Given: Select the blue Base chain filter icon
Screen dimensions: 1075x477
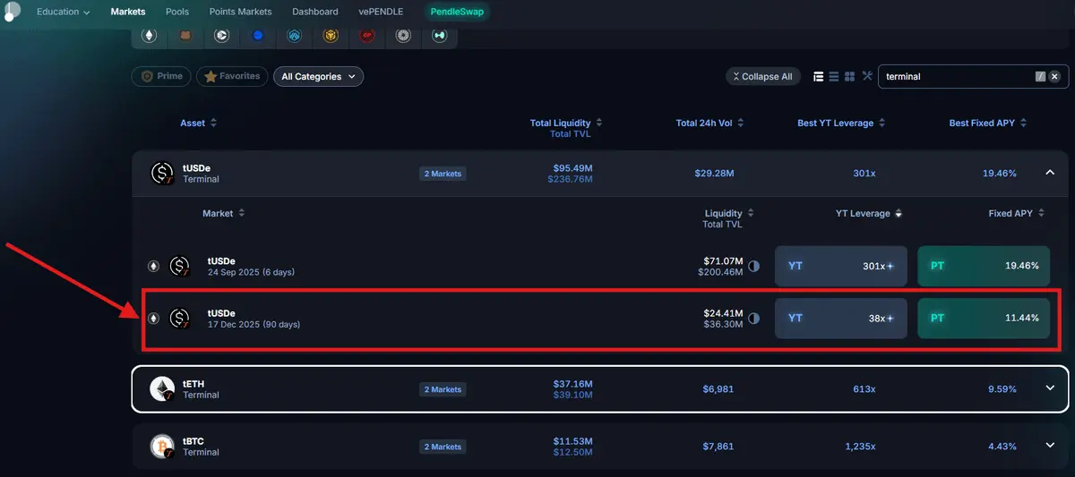Looking at the screenshot, I should (258, 36).
